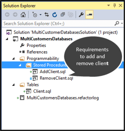This screenshot has width=125, height=131.
Task: Click the Stored Procedures folder icon
Action: click(29, 65)
